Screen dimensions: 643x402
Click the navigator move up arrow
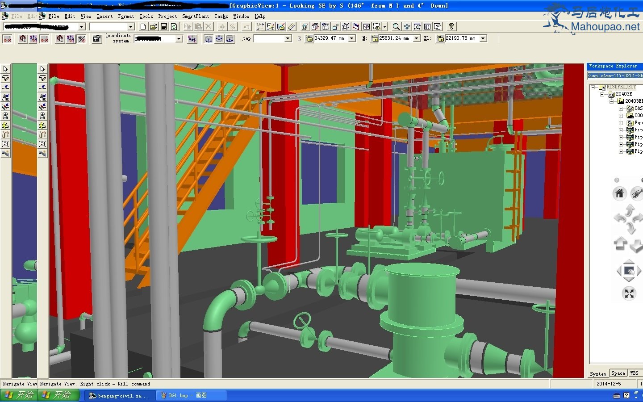[620, 243]
